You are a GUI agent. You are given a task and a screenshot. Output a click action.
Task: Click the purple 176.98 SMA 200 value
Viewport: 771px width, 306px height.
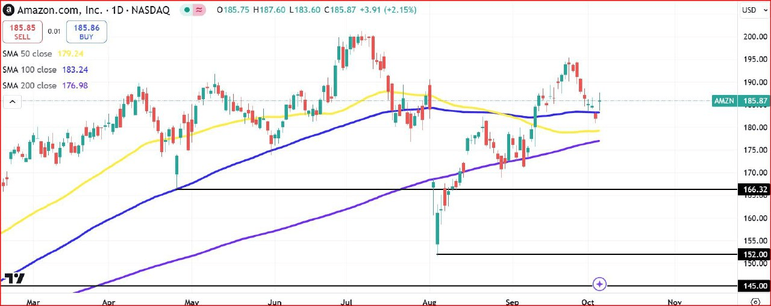point(75,86)
